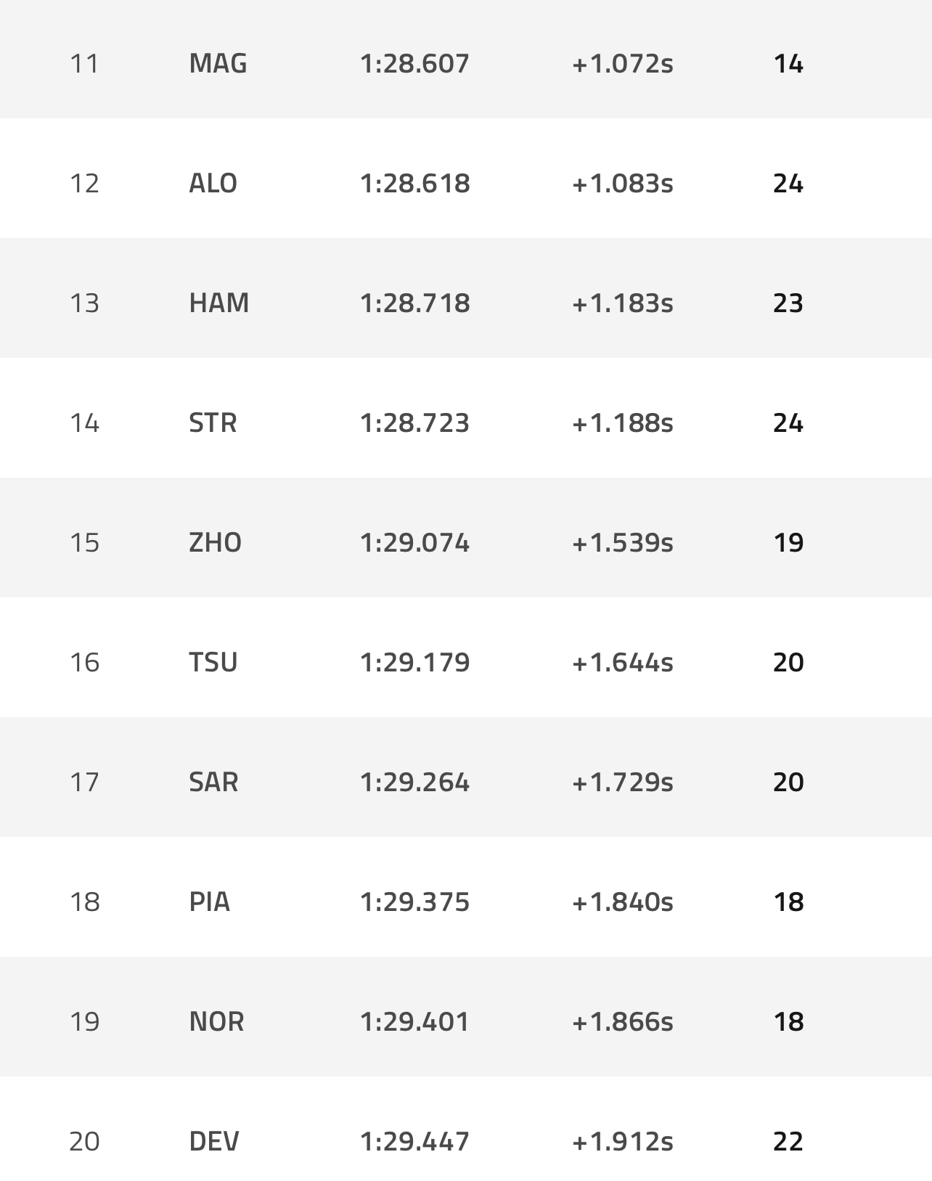Click the NOR driver name

click(216, 1022)
